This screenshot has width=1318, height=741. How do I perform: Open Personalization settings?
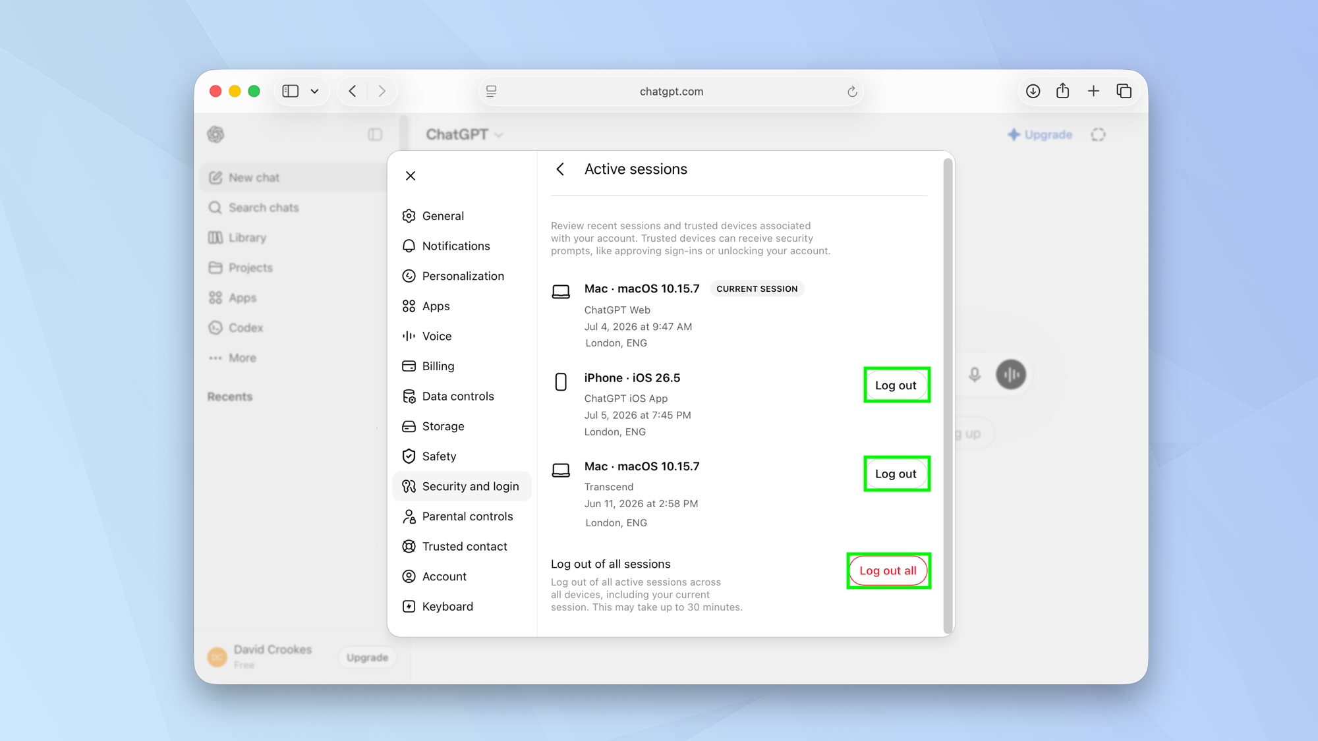(461, 276)
